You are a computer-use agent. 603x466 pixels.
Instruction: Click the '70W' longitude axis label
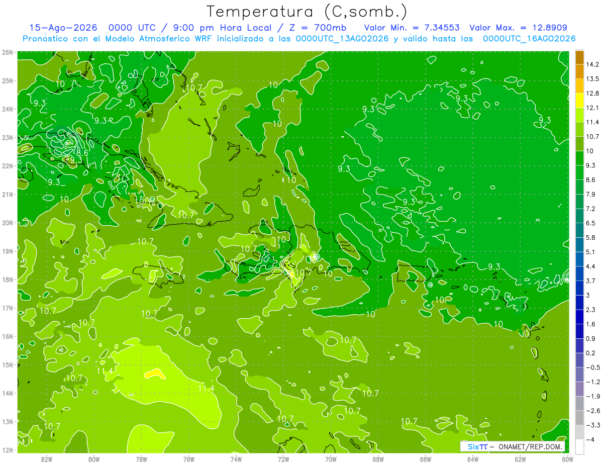click(331, 459)
